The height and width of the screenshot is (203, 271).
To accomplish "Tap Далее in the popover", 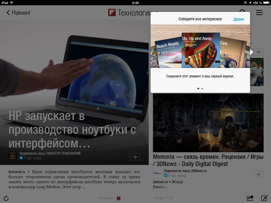I will click(x=239, y=19).
